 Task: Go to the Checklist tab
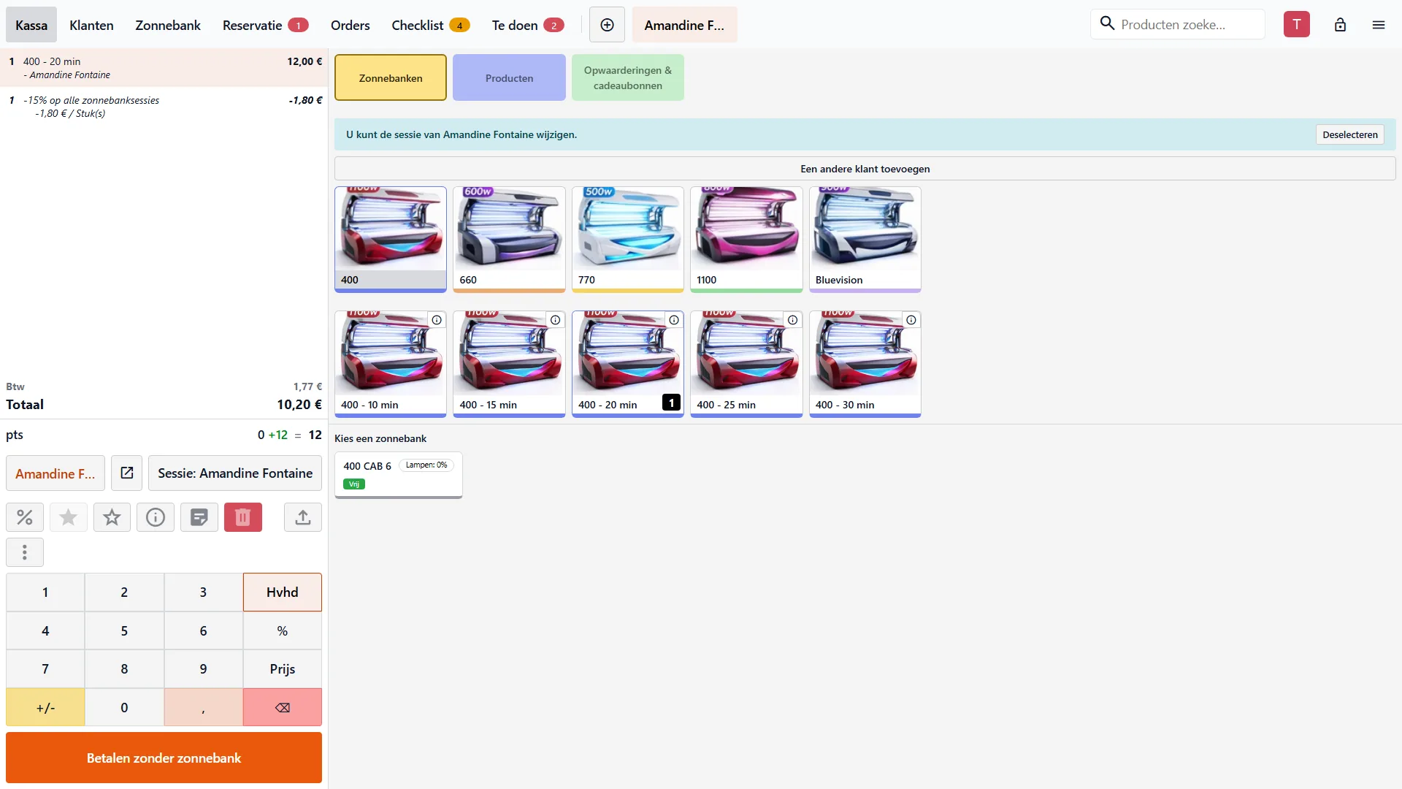[x=431, y=25]
